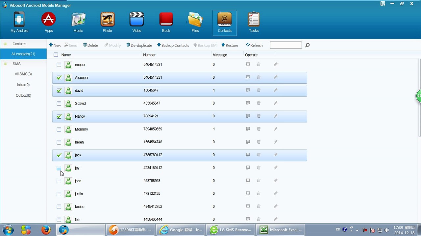Click the Number column header
This screenshot has width=421, height=236.
149,55
